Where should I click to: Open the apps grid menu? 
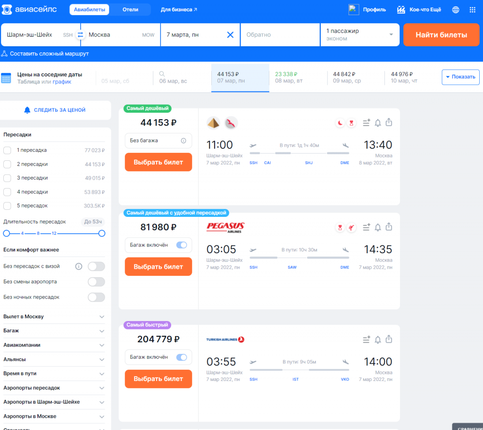(472, 9)
